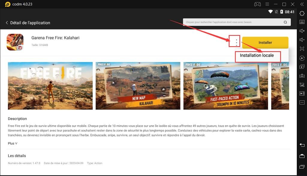
Task: Open the Fast-Paced Action screenshot
Action: pos(225,86)
